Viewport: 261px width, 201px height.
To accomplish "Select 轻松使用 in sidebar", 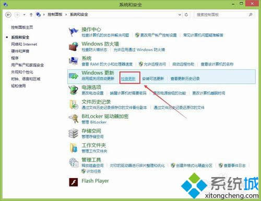I will tap(18, 86).
